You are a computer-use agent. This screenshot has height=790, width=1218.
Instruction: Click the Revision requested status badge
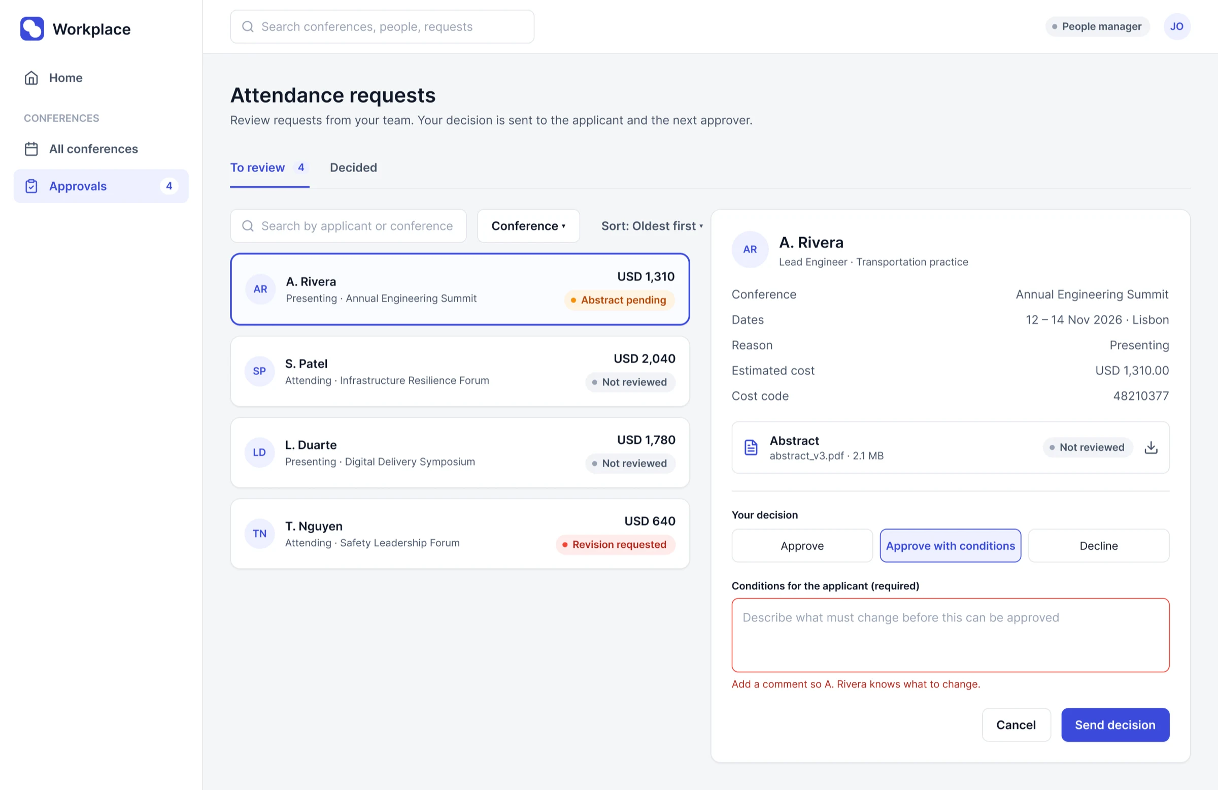(615, 545)
